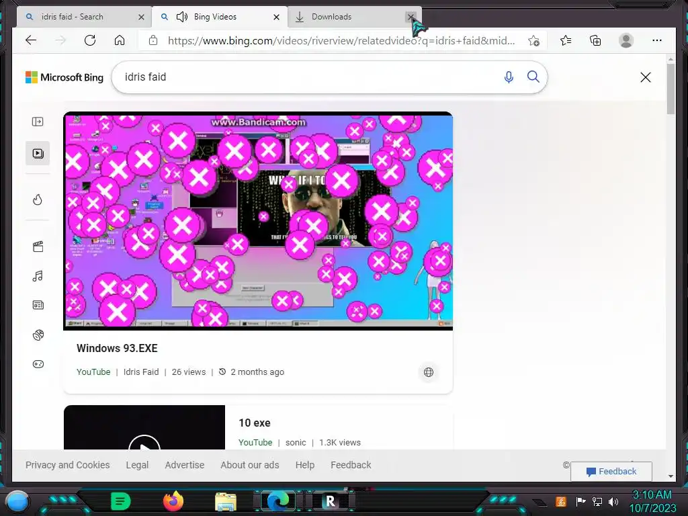Click the address bar URL
This screenshot has width=688, height=516.
(341, 41)
